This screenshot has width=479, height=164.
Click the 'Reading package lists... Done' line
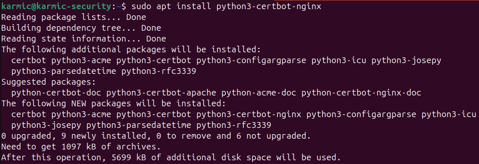[x=74, y=17]
